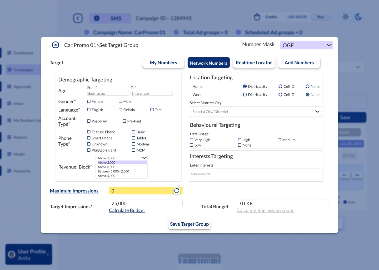Open the Select a City/District dropdown
This screenshot has width=379, height=270.
click(x=256, y=112)
